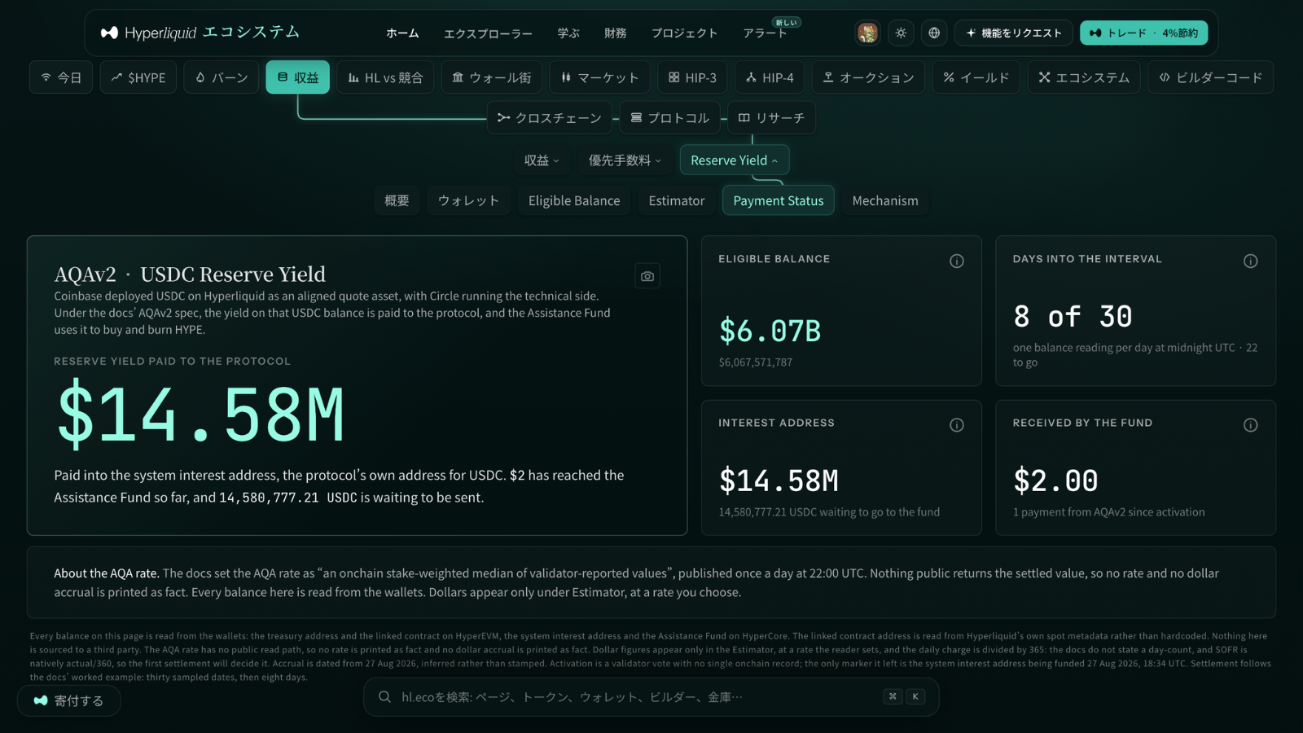Viewport: 1303px width, 733px height.
Task: Show info for Eligible Balance card
Action: (x=957, y=261)
